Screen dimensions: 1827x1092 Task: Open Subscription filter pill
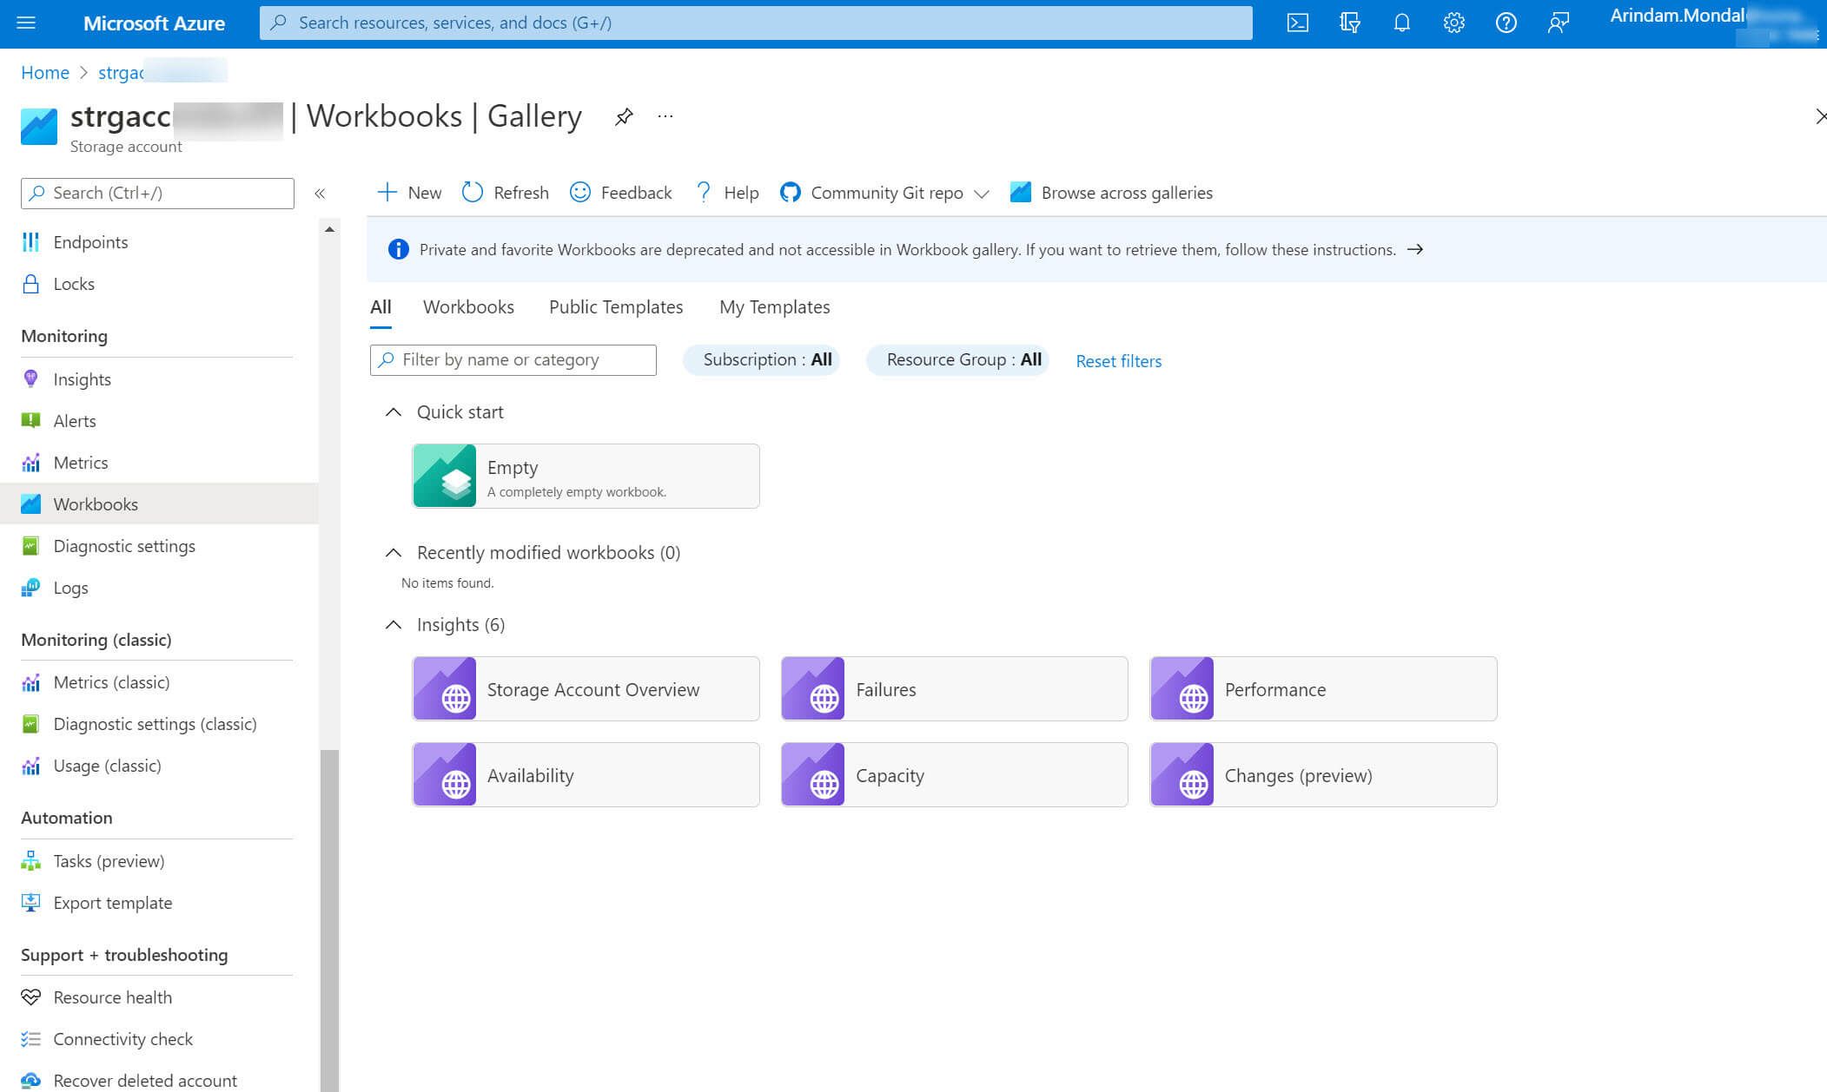(761, 359)
